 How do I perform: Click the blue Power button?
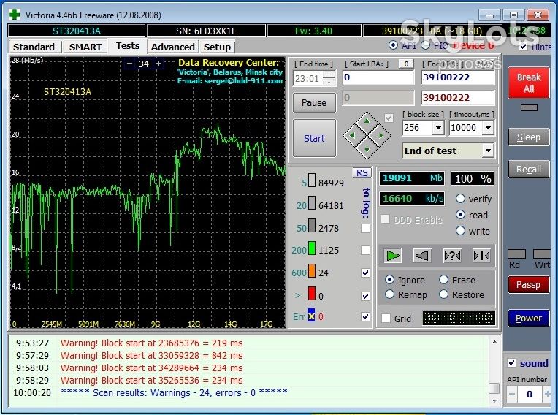pyautogui.click(x=529, y=318)
